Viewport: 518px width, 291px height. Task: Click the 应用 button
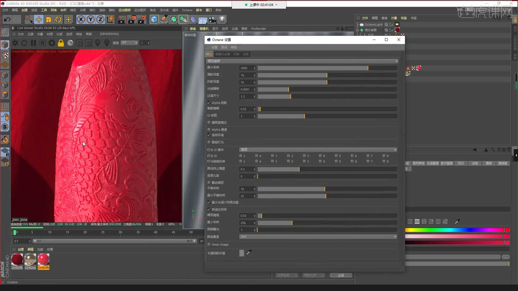click(x=341, y=275)
